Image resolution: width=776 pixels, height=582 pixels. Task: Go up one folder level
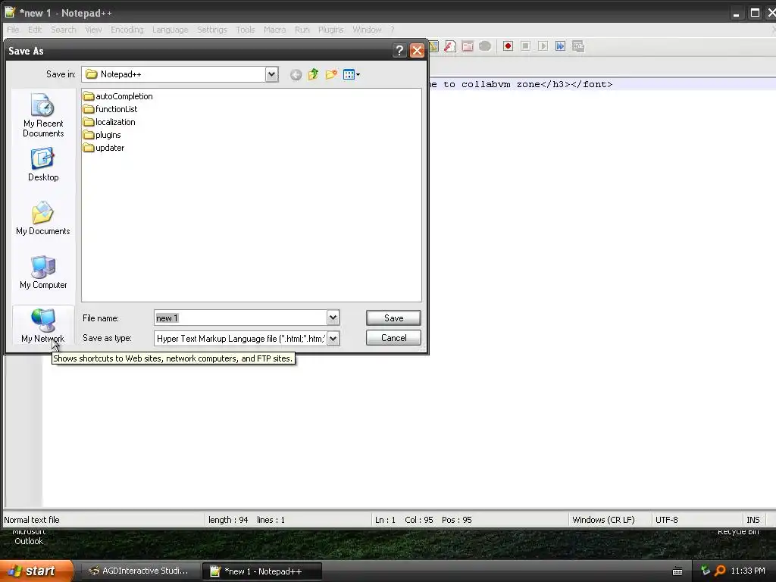[313, 74]
